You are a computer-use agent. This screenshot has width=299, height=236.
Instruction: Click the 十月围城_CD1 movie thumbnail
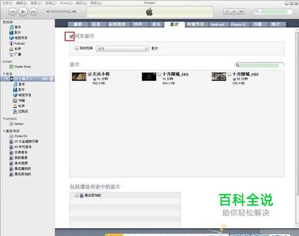pos(149,77)
